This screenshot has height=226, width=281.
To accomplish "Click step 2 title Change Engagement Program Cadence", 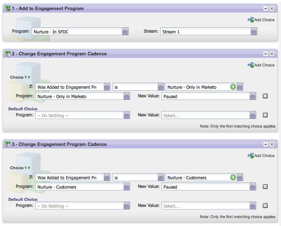I will 59,54.
